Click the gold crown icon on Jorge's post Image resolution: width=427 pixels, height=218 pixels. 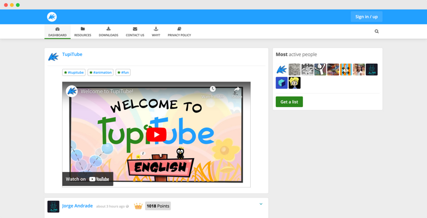(138, 206)
